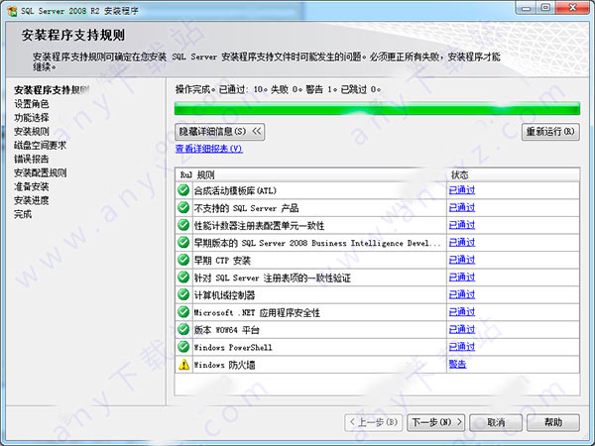Click the green check icon beside 版本 WOW64 平台

[x=182, y=329]
